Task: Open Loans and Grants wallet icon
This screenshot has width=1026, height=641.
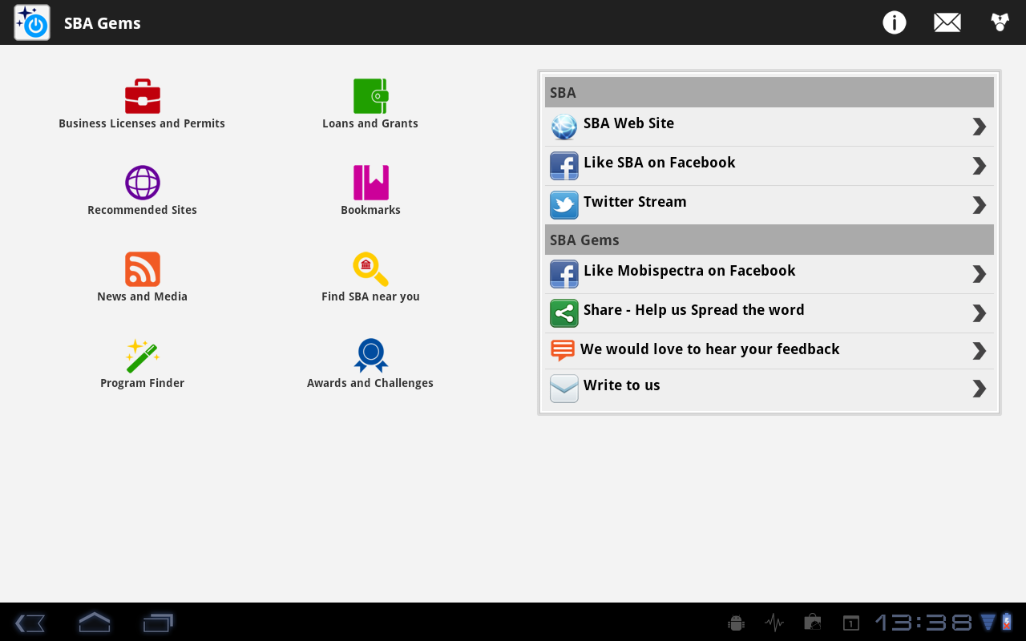Action: 371,96
